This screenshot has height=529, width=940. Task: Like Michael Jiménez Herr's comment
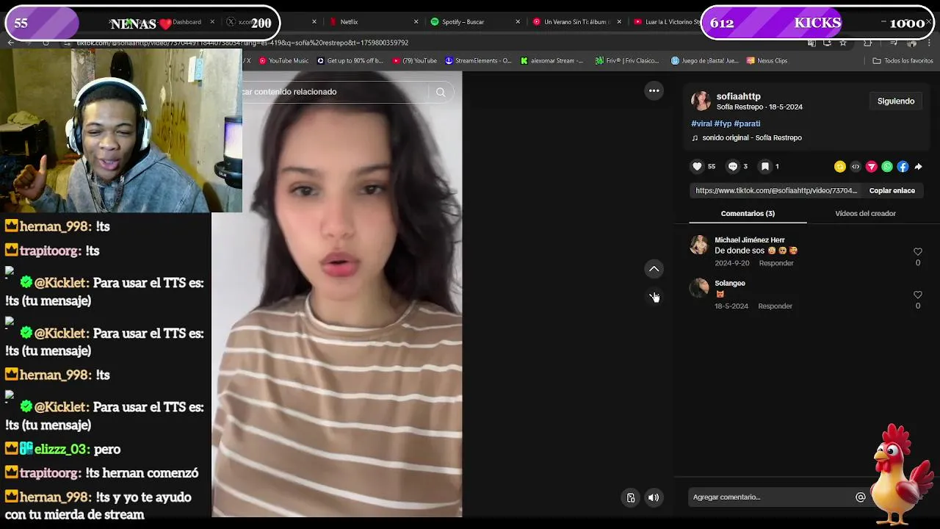coord(917,251)
